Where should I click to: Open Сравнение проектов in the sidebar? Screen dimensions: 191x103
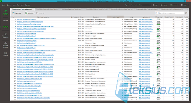(5, 35)
